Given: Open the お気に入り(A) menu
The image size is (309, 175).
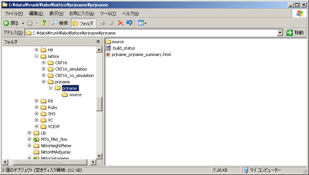Looking at the screenshot, I should point(82,14).
